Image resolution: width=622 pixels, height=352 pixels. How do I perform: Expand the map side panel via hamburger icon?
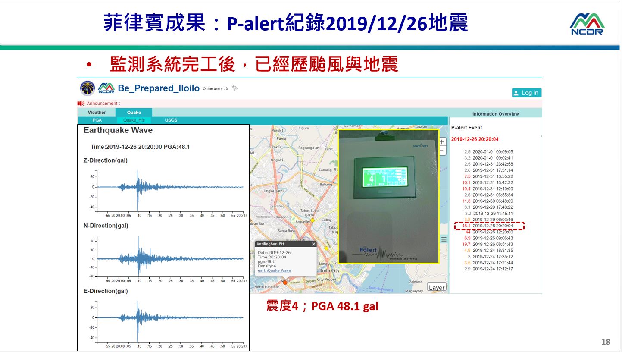444,238
